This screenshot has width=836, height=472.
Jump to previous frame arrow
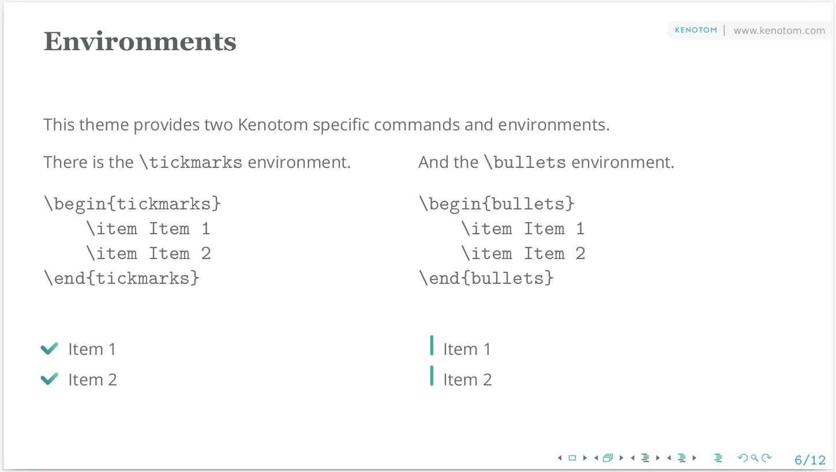pyautogui.click(x=596, y=458)
